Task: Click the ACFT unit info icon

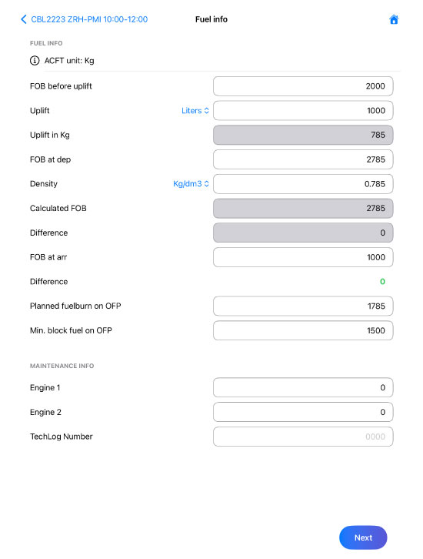Action: [35, 61]
